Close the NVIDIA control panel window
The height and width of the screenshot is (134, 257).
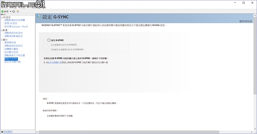[x=252, y=3]
